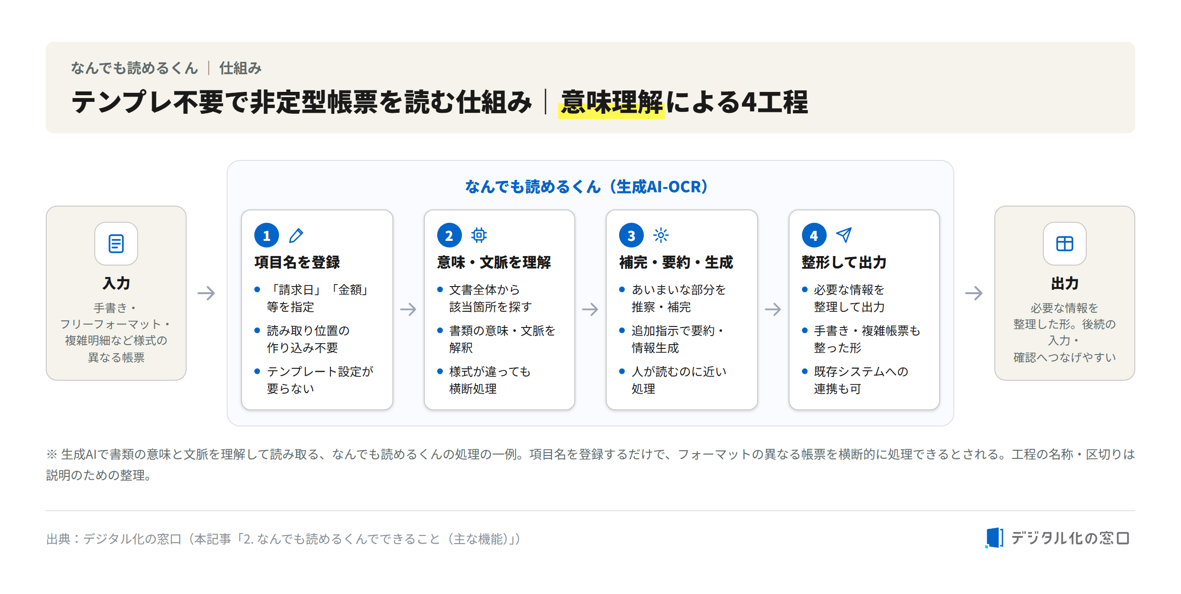Click the なんでも読めるくん（生成AI-OCR）heading

point(586,187)
